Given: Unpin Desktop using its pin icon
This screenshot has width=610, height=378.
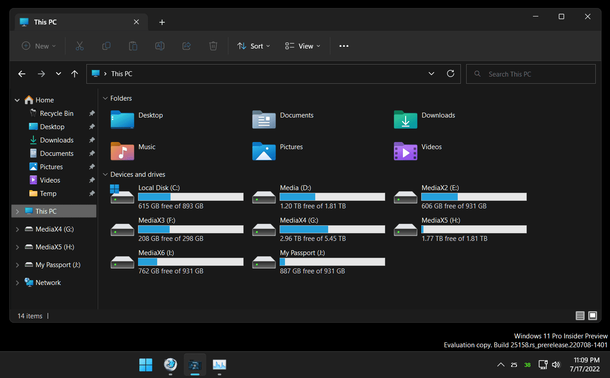Looking at the screenshot, I should point(92,127).
